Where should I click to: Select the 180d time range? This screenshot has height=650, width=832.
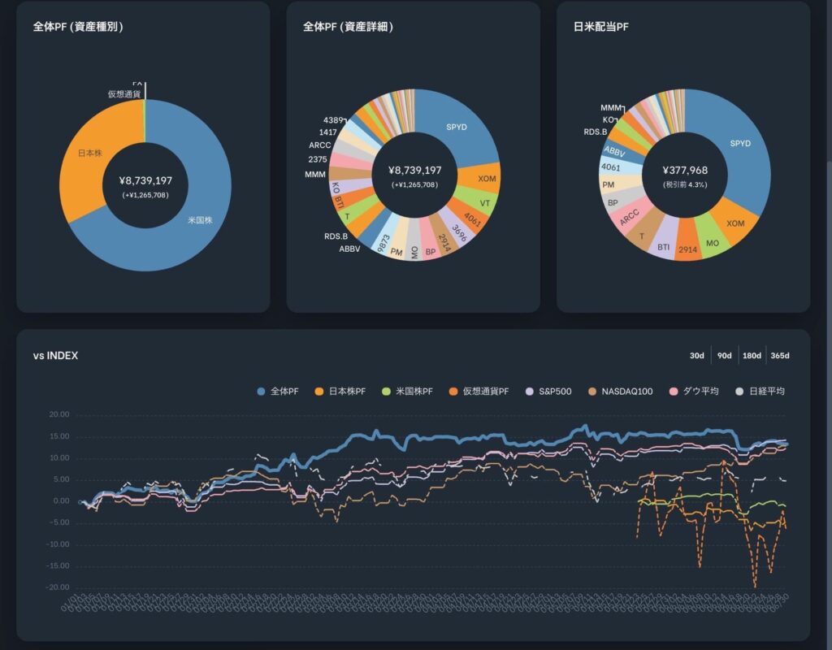752,356
